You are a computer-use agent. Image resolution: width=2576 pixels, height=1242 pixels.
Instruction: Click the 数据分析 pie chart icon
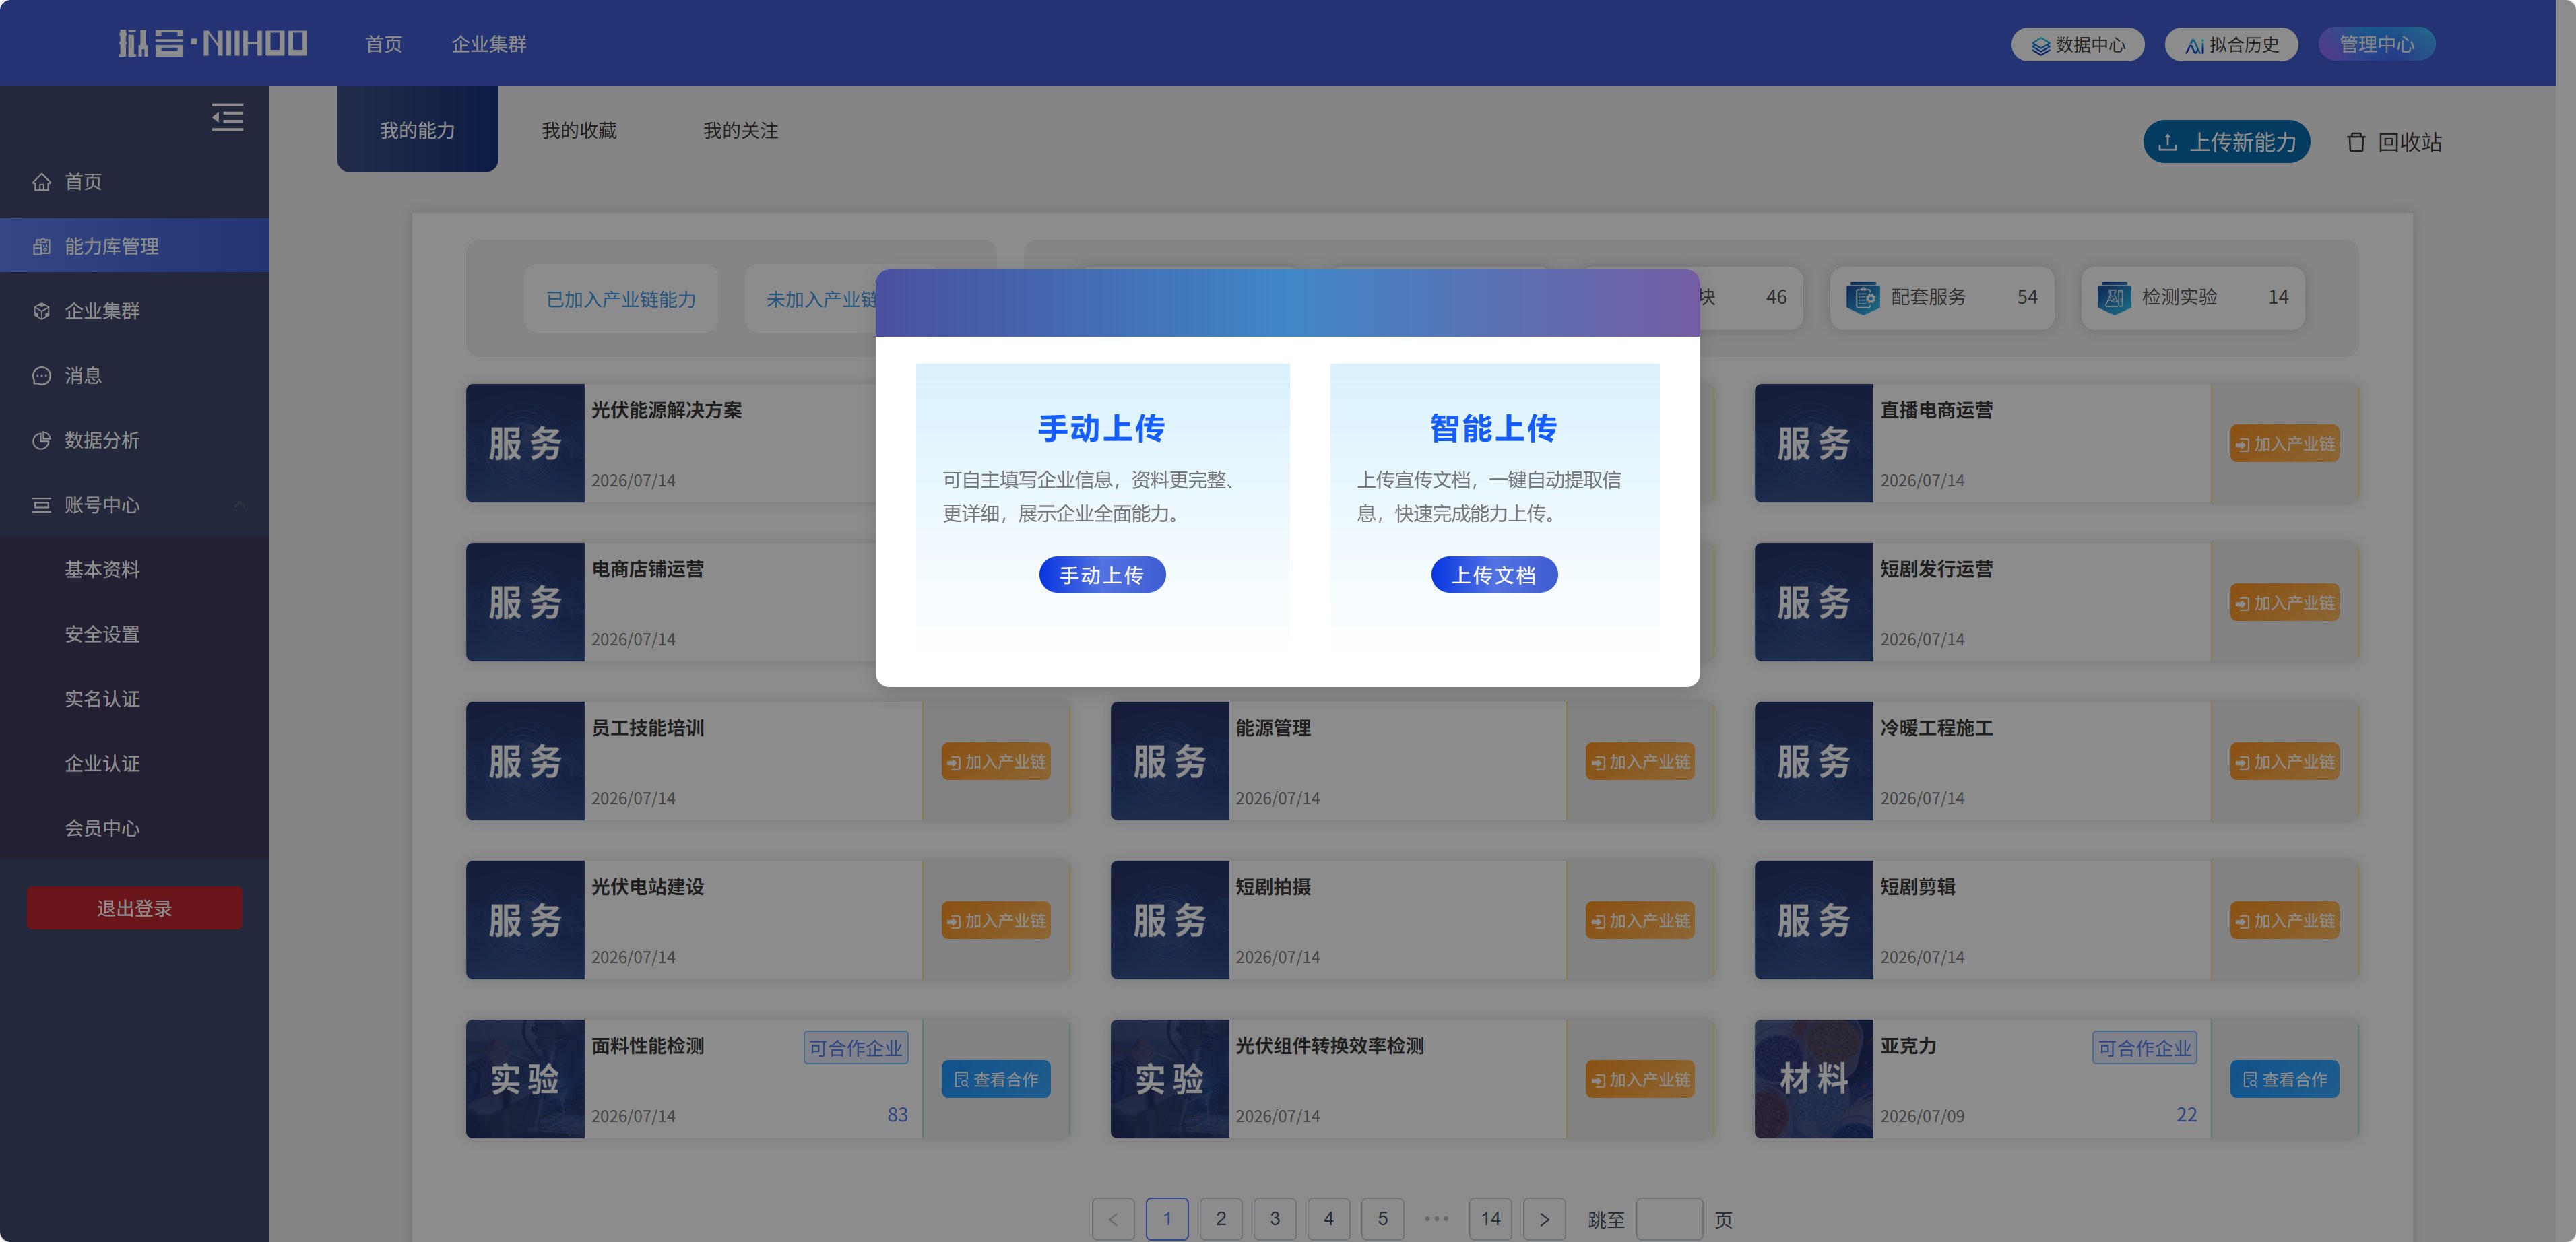click(41, 440)
